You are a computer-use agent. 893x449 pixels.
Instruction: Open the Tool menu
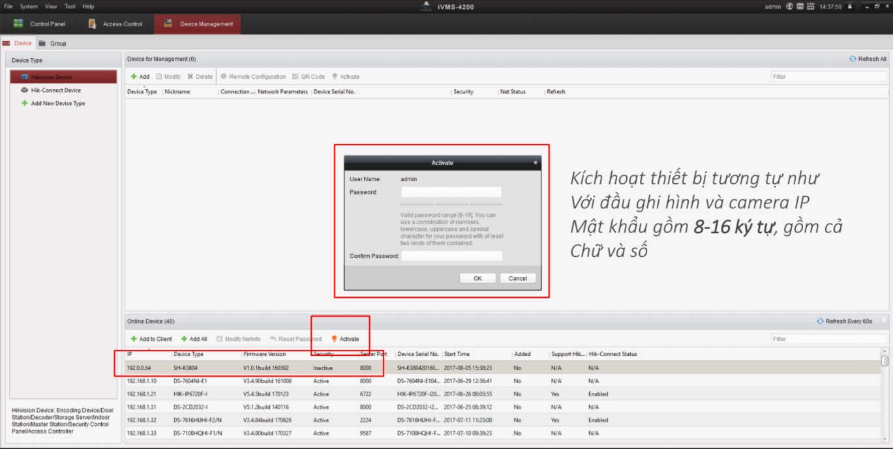[x=70, y=7]
